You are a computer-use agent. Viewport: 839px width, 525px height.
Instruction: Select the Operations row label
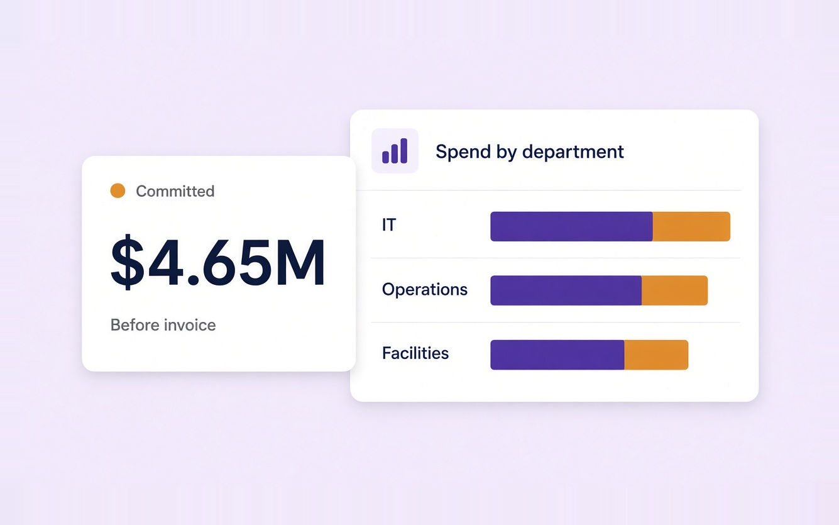click(x=425, y=289)
